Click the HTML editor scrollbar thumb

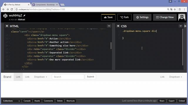(x=111, y=45)
